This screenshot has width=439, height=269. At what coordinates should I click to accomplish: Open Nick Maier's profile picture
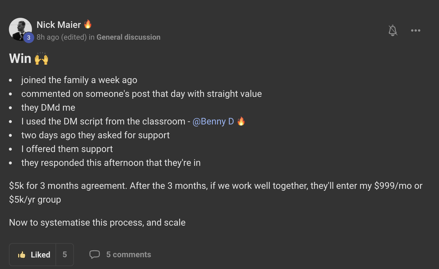20,29
